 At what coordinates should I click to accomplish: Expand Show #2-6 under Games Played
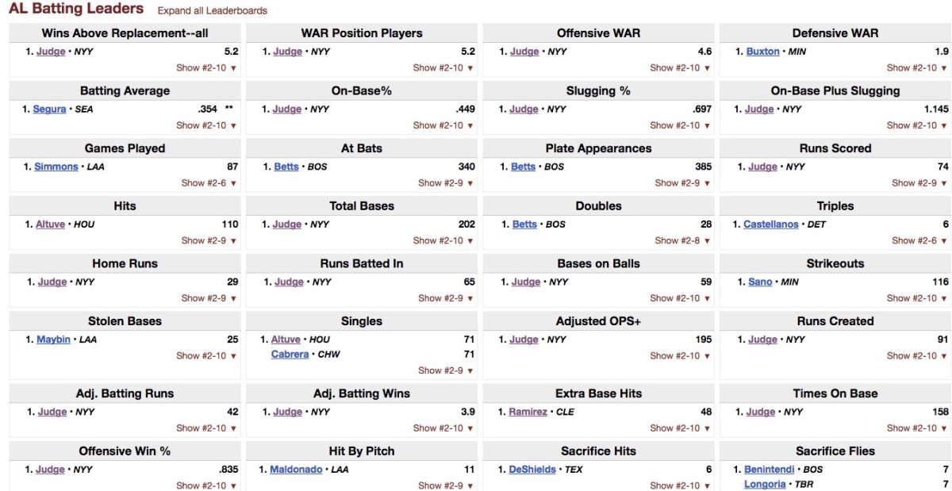click(x=209, y=183)
